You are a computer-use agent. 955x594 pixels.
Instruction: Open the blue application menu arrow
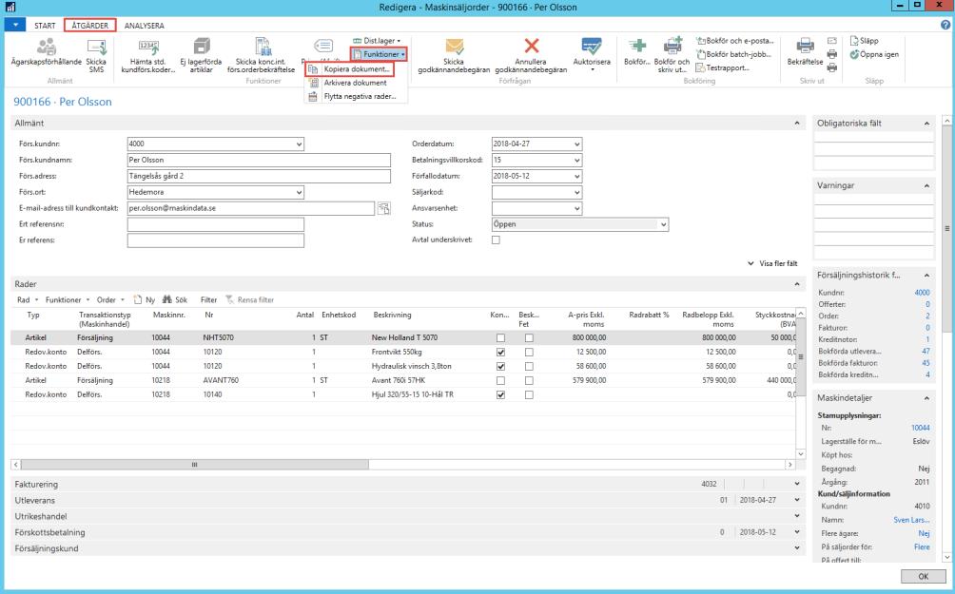tap(15, 25)
